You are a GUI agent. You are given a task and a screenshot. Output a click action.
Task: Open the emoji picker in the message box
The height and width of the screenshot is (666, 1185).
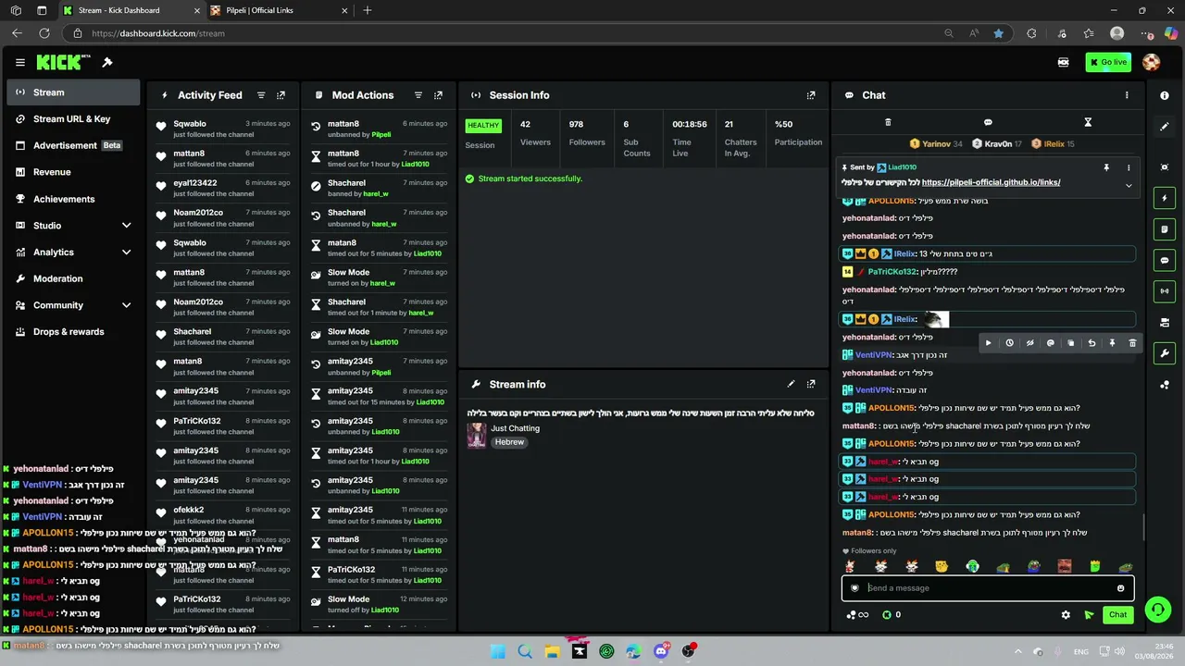[1120, 588]
